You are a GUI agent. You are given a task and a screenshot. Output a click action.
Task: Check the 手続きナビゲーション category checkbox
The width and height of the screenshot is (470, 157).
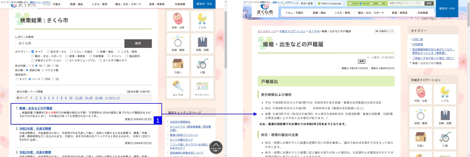click(x=33, y=60)
